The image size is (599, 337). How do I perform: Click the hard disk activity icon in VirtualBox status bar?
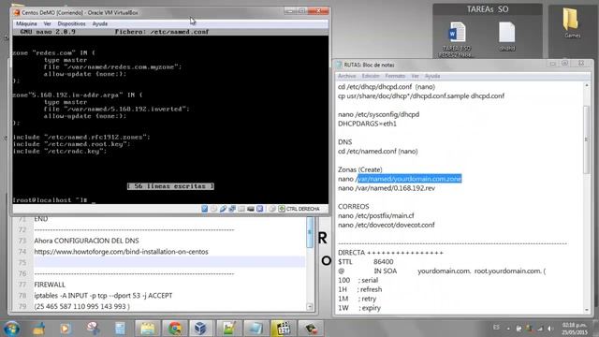click(x=204, y=209)
